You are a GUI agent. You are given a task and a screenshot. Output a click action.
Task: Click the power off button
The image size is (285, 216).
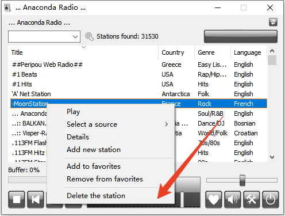tap(271, 199)
